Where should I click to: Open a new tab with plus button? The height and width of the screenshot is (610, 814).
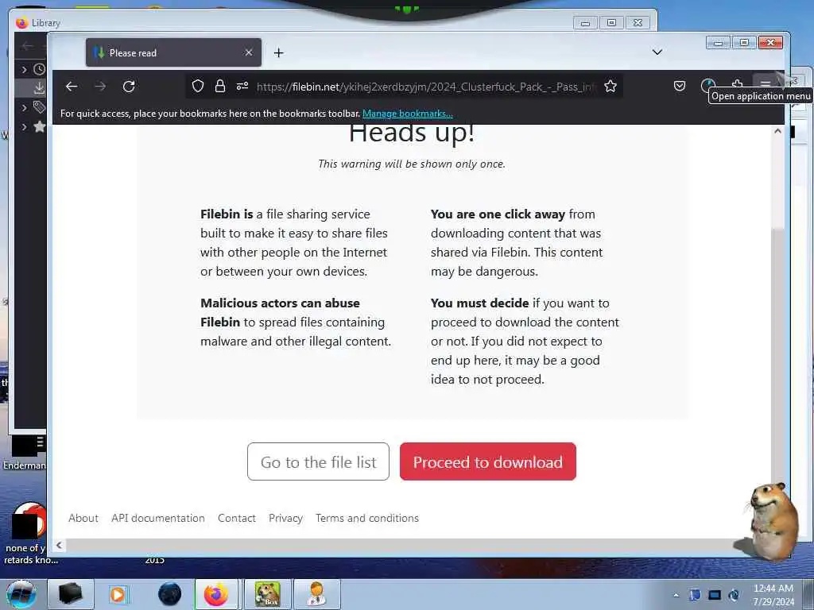point(279,53)
